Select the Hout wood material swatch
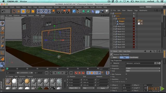 (27, 82)
